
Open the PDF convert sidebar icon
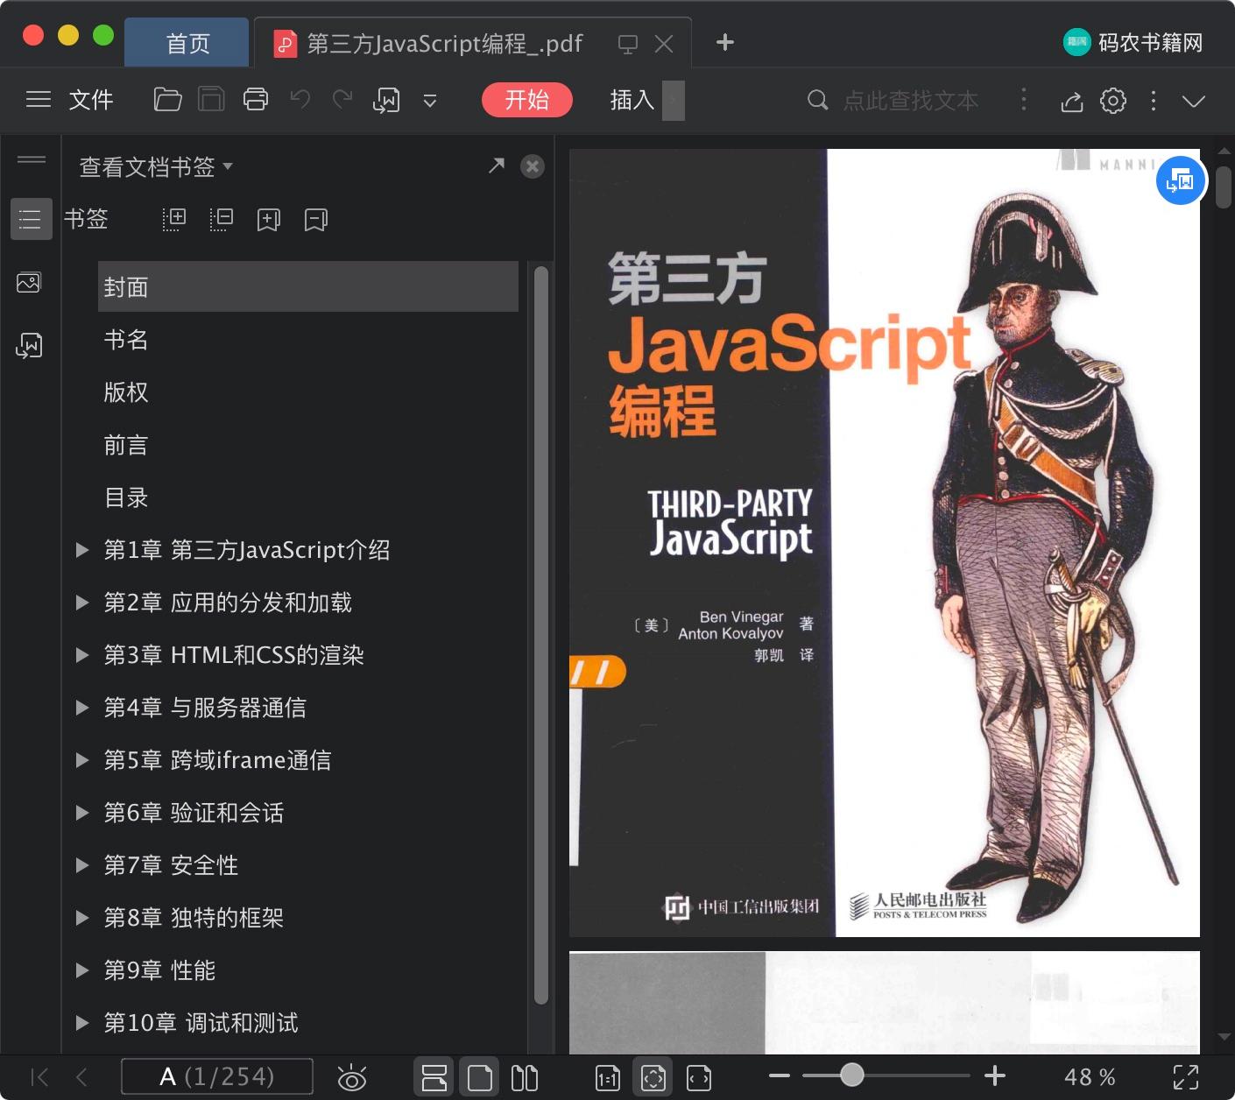29,346
